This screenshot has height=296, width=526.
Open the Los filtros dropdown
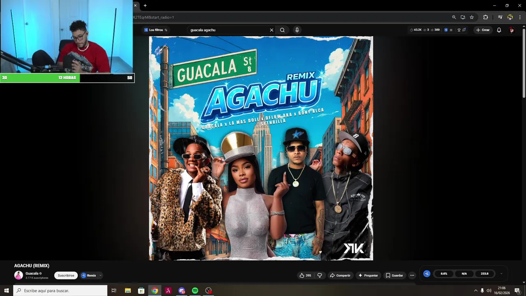coord(156,30)
